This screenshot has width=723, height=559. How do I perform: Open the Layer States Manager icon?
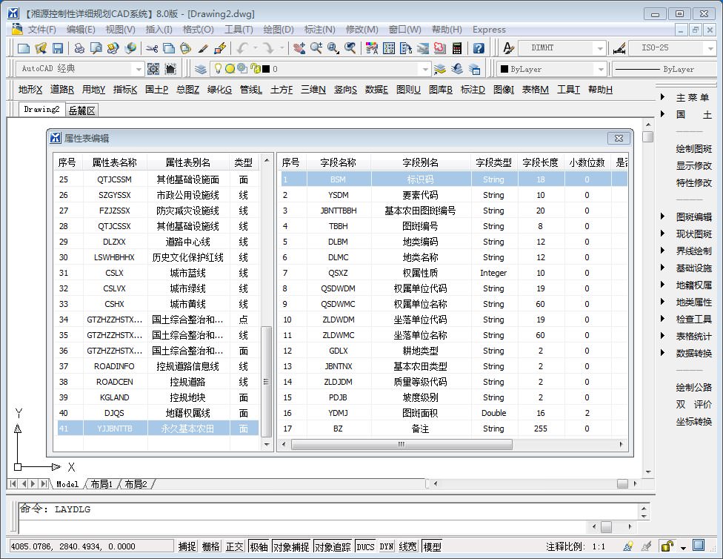pyautogui.click(x=474, y=69)
